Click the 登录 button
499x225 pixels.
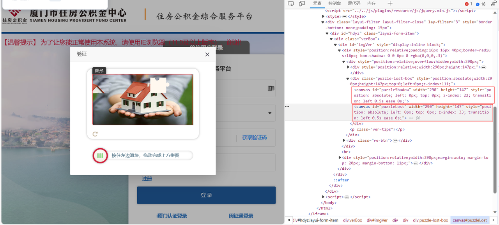click(206, 195)
